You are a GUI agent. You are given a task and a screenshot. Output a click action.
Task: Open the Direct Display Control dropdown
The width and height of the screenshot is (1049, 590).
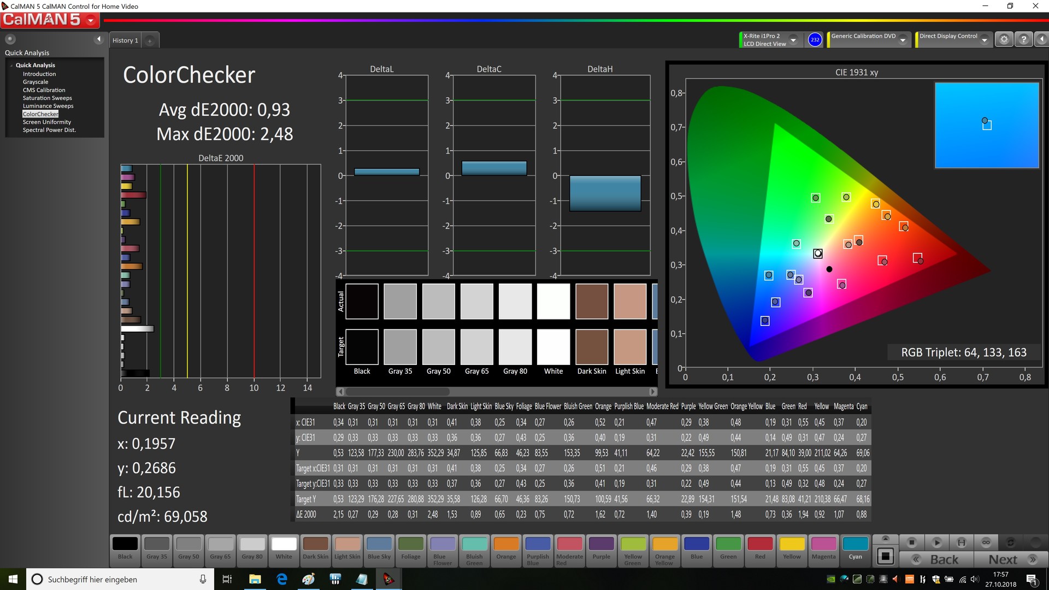(x=985, y=40)
